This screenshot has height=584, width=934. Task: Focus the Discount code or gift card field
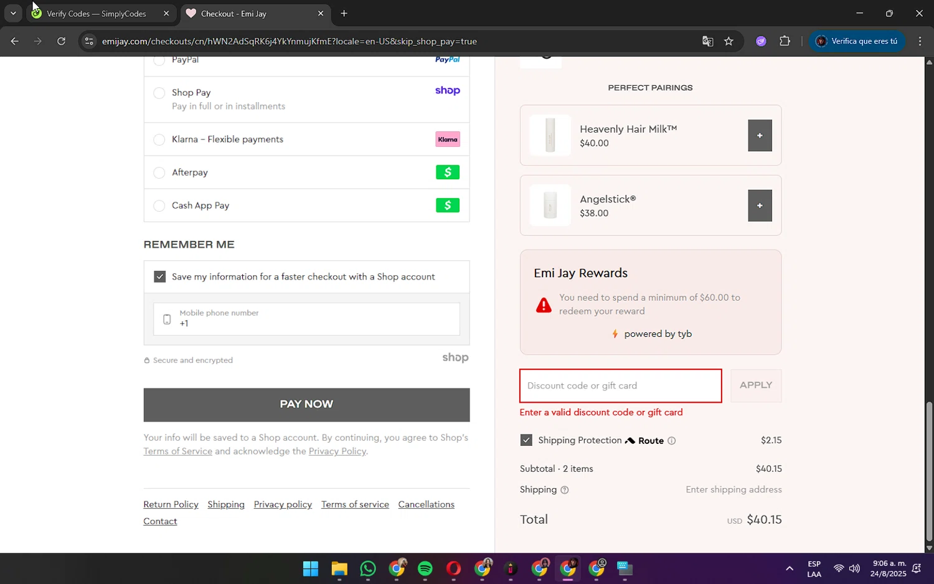coord(620,386)
